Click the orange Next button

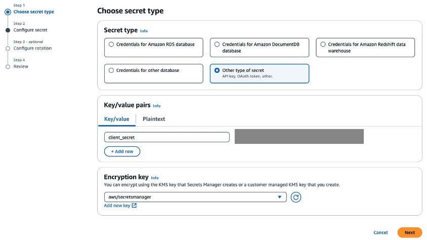[410, 232]
